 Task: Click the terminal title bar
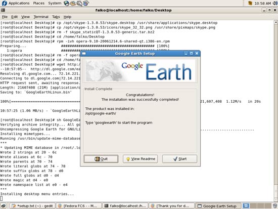tap(133, 10)
